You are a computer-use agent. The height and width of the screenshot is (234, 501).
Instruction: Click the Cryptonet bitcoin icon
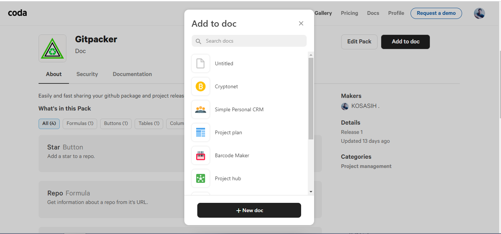click(x=201, y=86)
